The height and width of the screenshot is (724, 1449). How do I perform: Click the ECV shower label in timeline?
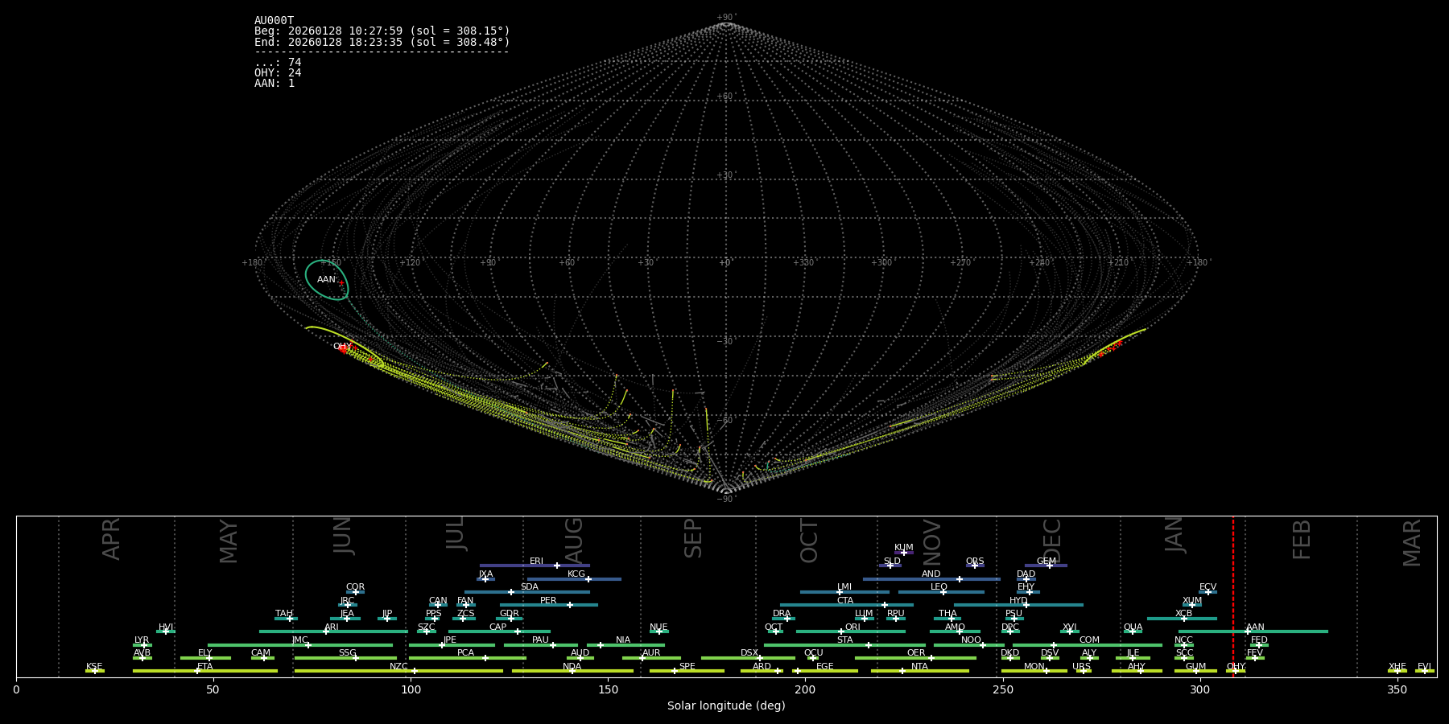click(1207, 587)
